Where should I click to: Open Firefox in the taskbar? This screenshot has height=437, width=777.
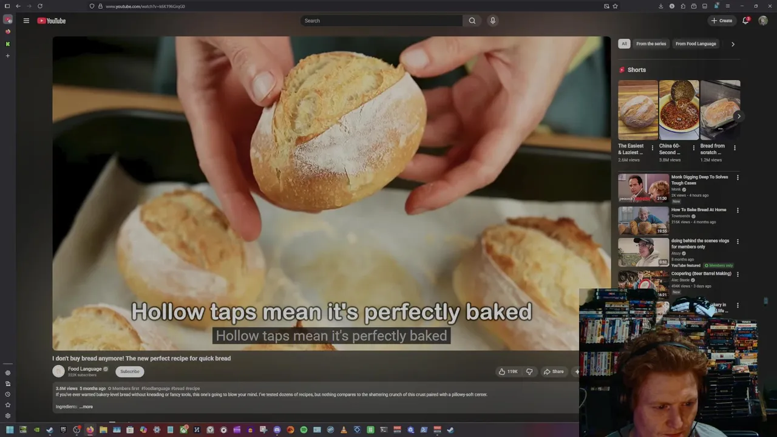pyautogui.click(x=90, y=430)
